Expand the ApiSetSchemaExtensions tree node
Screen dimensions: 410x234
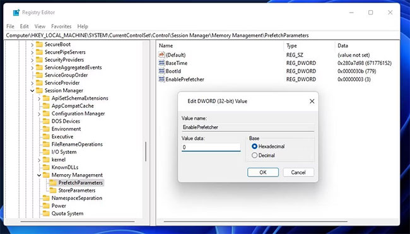pyautogui.click(x=39, y=98)
